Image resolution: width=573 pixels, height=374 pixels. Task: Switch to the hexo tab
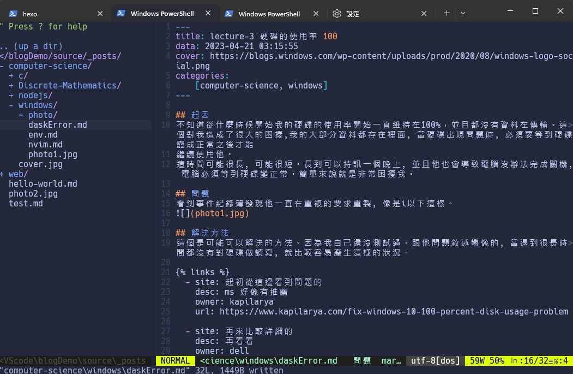(55, 14)
